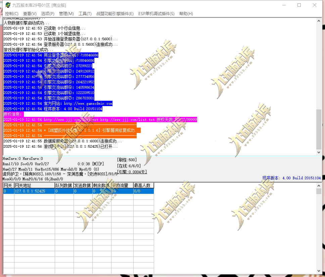Click the HumSave:0 HeroSave:0 status text
This screenshot has height=277, width=325.
point(23,158)
